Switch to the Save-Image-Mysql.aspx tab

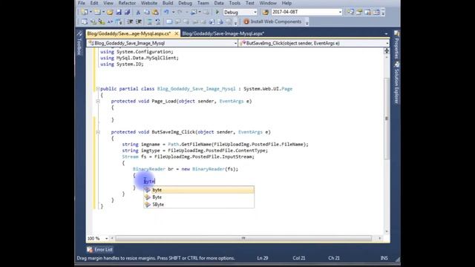point(223,33)
